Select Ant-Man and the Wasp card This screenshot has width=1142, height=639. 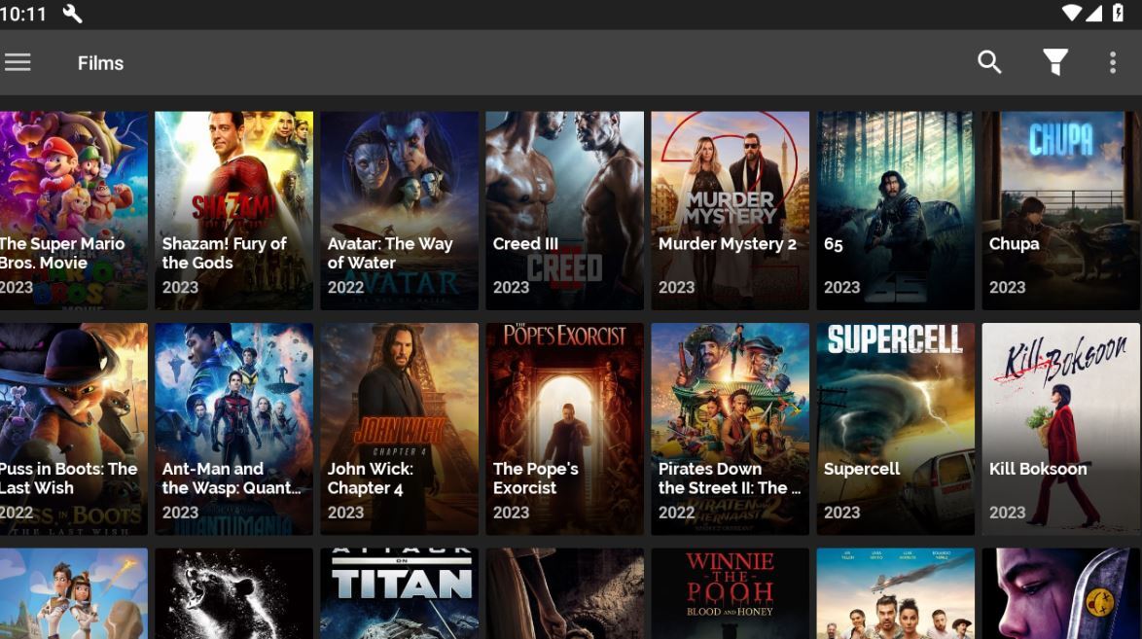pos(233,429)
